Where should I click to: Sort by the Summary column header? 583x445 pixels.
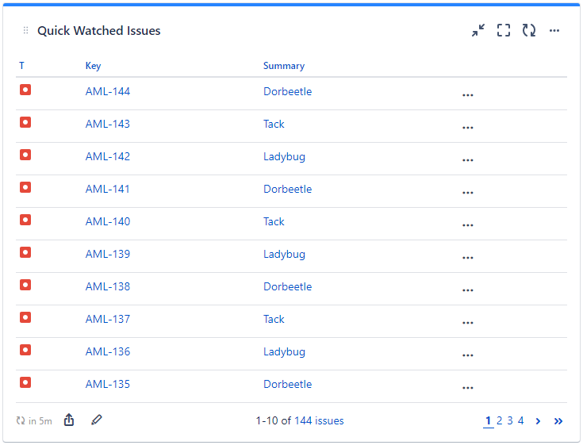point(284,66)
